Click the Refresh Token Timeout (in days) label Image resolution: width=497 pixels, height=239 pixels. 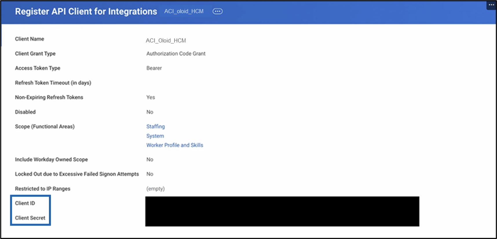pyautogui.click(x=53, y=83)
